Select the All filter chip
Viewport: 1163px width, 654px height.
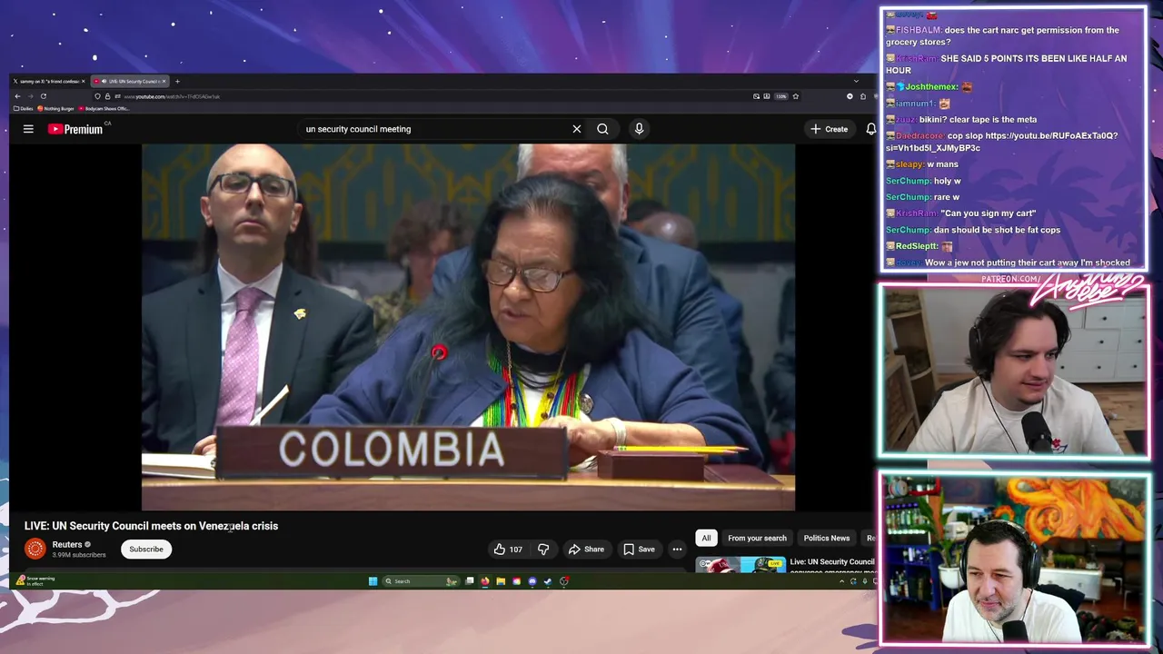pos(706,538)
